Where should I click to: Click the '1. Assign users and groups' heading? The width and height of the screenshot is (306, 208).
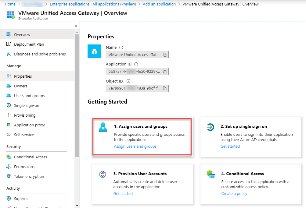[141, 126]
